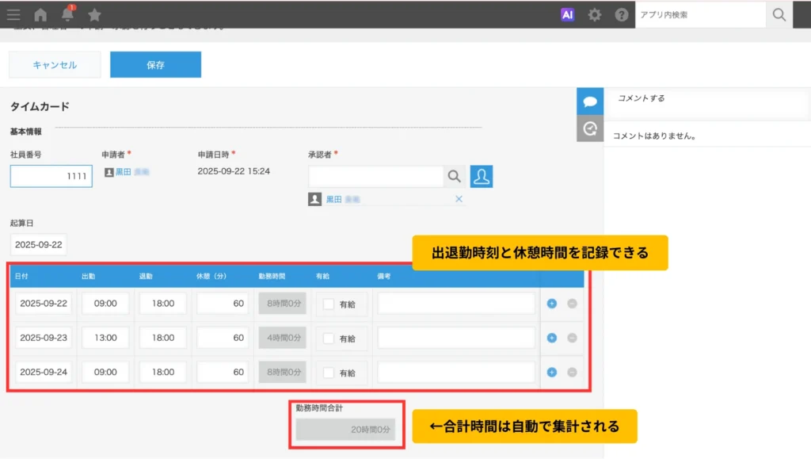
Task: Click the search magnifier in top bar
Action: pos(779,14)
